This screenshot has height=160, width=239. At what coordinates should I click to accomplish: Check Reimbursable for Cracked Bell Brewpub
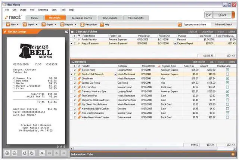click(227, 74)
